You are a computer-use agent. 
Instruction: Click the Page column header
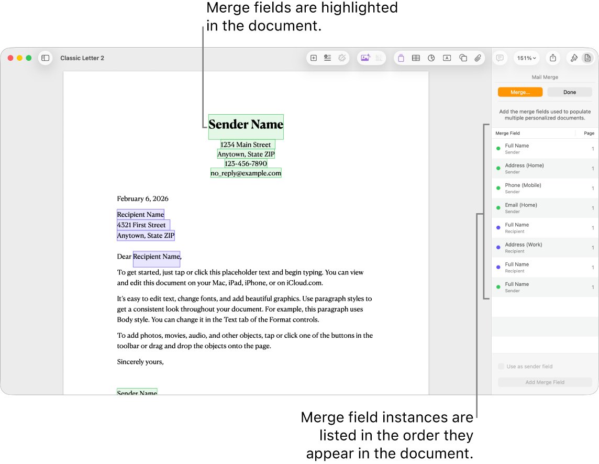(x=589, y=134)
